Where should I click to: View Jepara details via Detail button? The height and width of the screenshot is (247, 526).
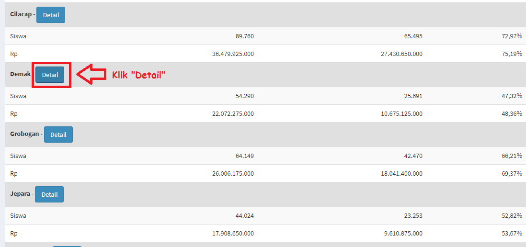coord(49,194)
